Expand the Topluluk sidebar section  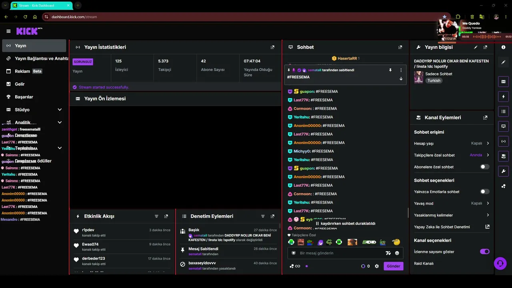click(60, 148)
